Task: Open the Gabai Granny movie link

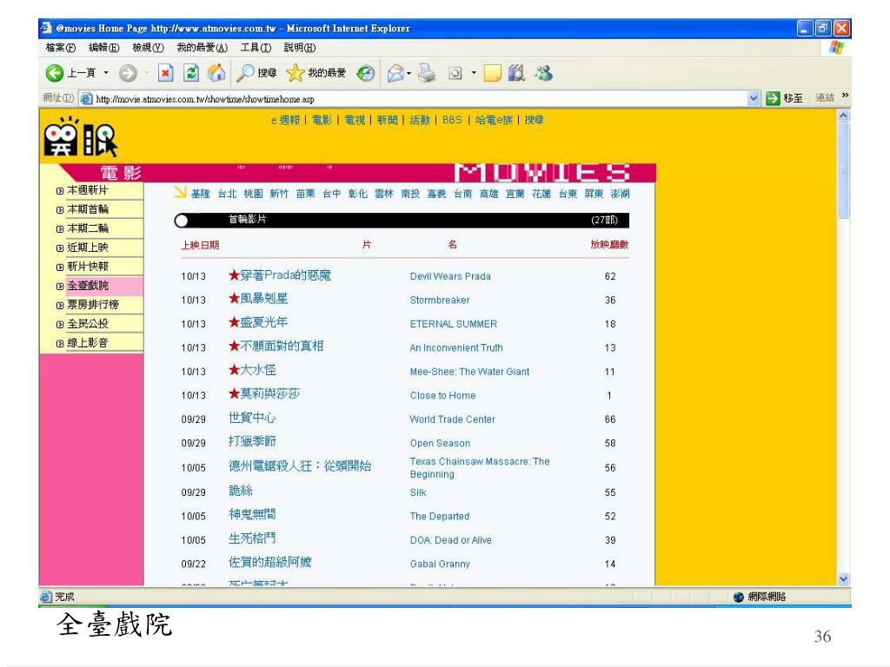Action: pos(440,564)
